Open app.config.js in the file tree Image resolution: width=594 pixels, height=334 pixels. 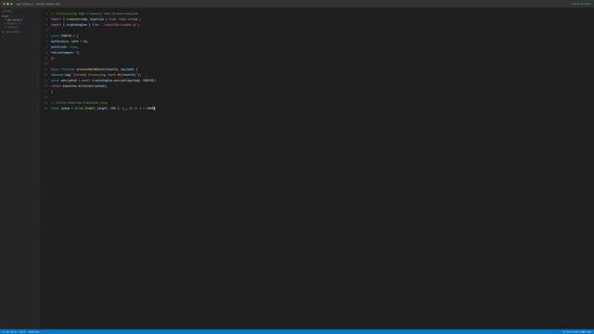(x=14, y=19)
